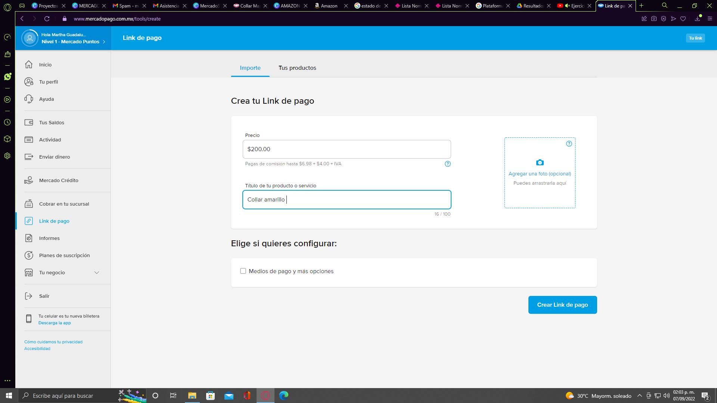Viewport: 717px width, 403px height.
Task: Click the Informes report icon
Action: click(29, 238)
